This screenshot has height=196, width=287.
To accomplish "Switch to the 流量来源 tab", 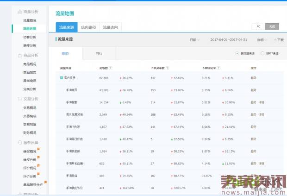I will 67,27.
